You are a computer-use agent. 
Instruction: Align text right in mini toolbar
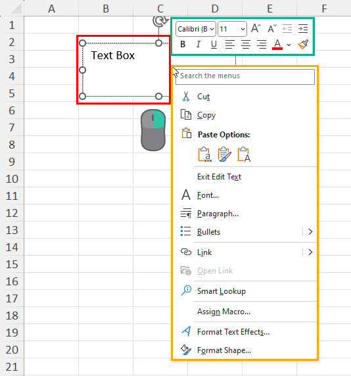pos(262,44)
